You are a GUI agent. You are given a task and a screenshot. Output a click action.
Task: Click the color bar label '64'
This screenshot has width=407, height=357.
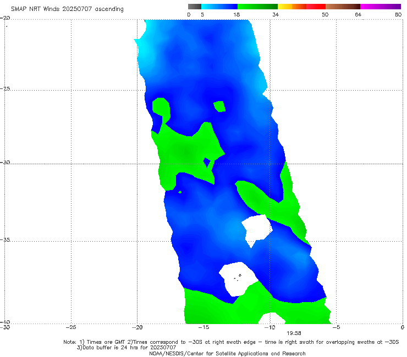tap(358, 14)
